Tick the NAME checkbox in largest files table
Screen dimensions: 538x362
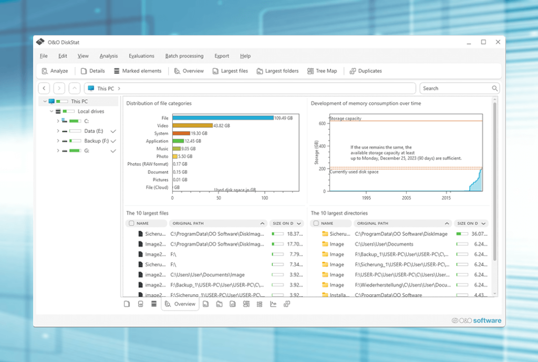131,223
